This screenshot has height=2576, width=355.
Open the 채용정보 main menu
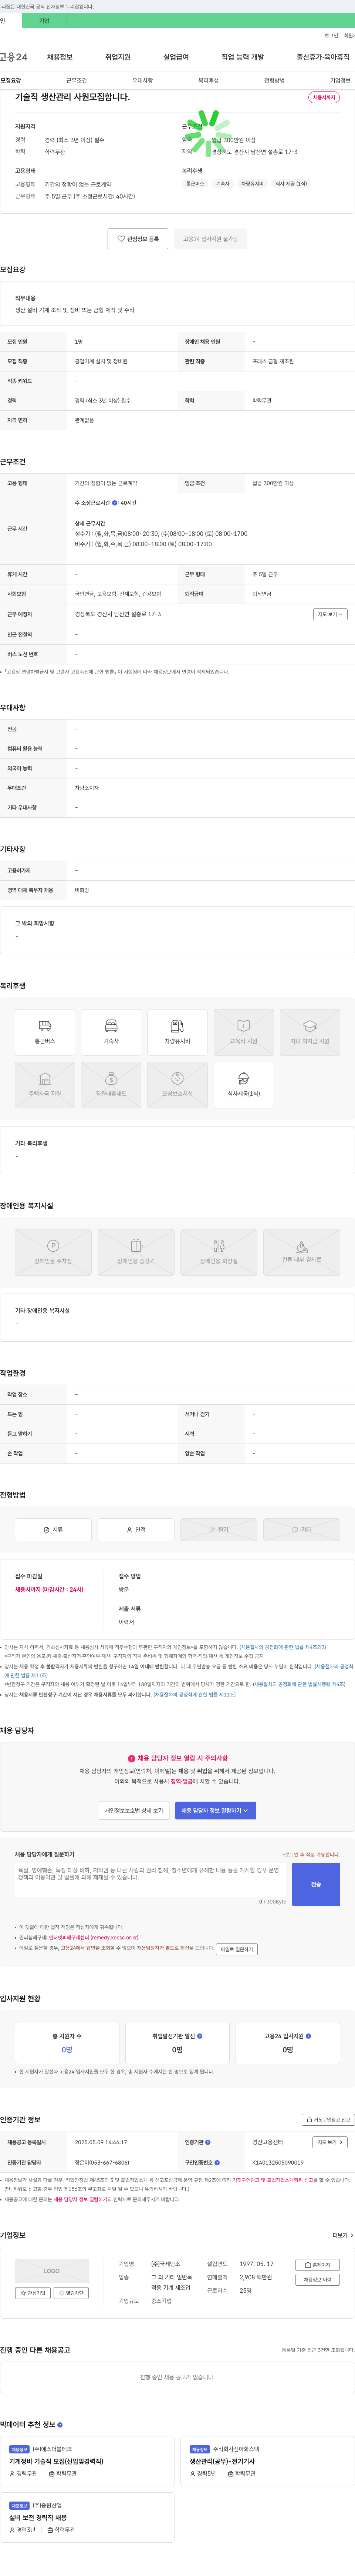(60, 57)
